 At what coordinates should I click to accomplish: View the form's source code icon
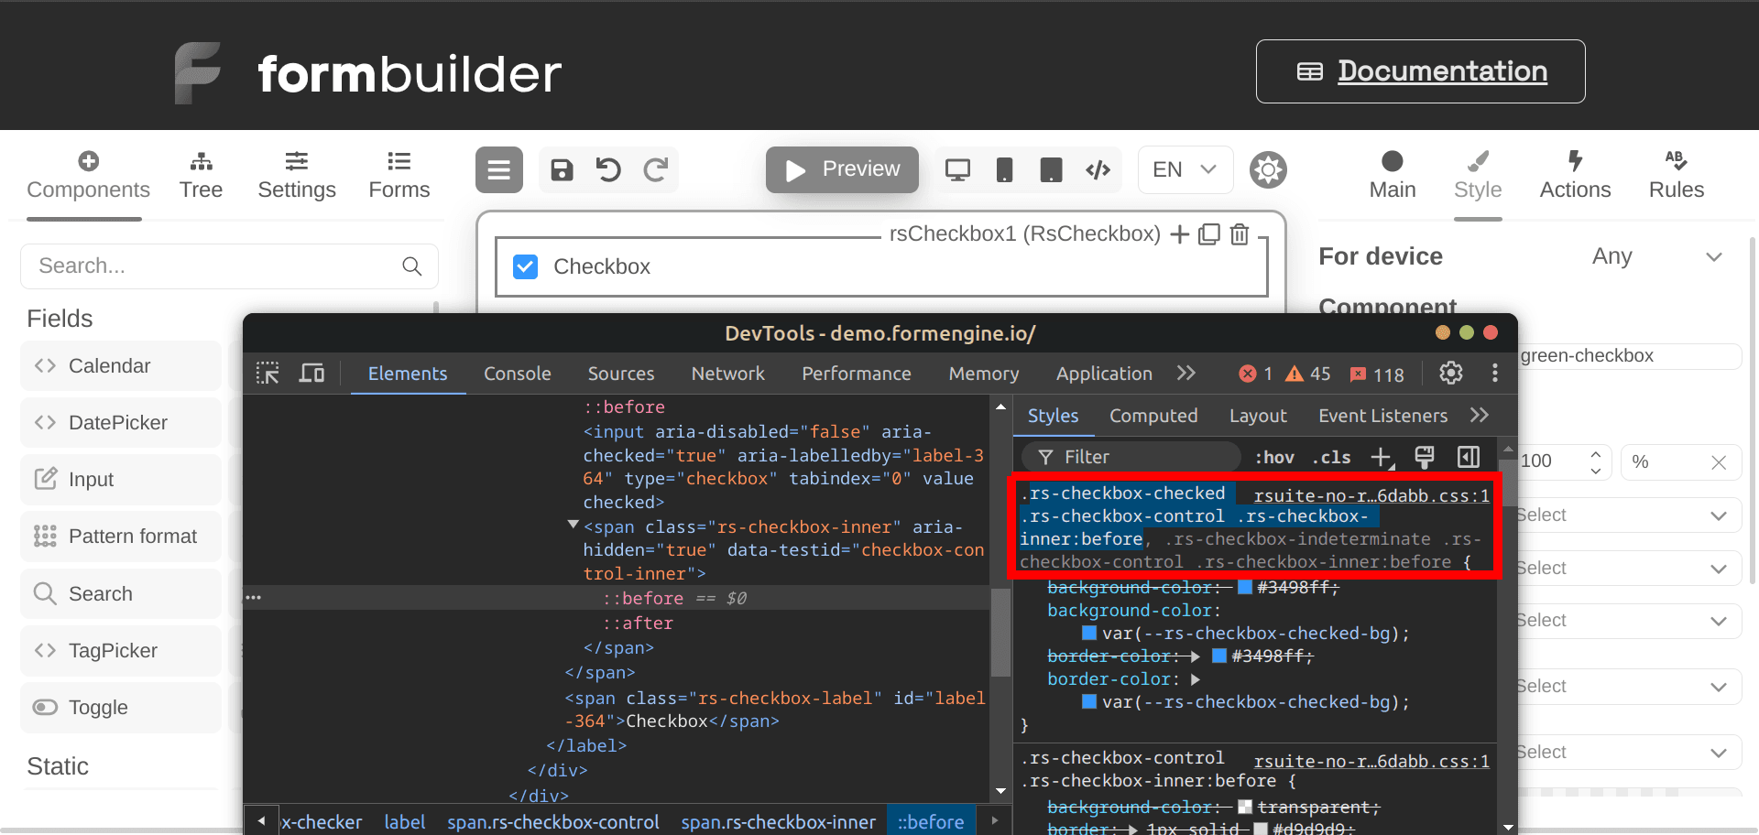click(x=1098, y=169)
